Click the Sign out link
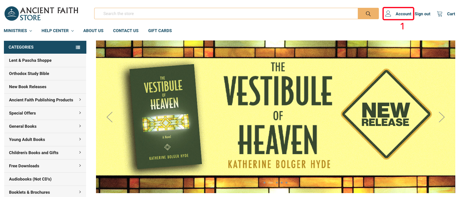 (422, 14)
